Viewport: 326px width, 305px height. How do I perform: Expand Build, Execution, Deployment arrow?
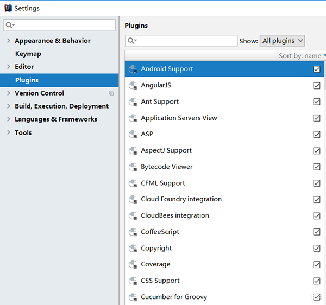click(9, 106)
